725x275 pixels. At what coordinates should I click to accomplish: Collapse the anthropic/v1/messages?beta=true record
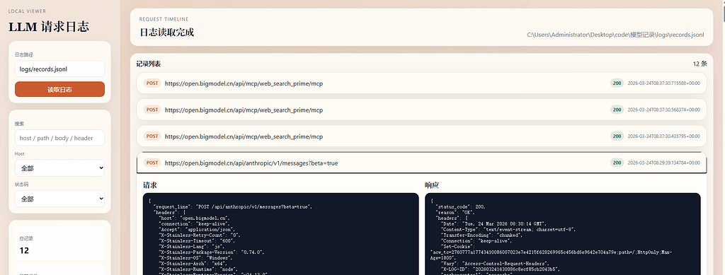tap(422, 163)
